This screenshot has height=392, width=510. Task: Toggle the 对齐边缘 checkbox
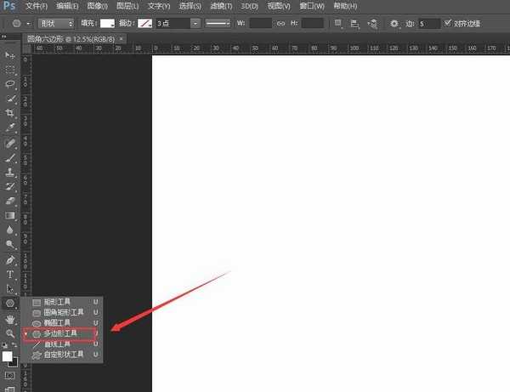[x=447, y=23]
